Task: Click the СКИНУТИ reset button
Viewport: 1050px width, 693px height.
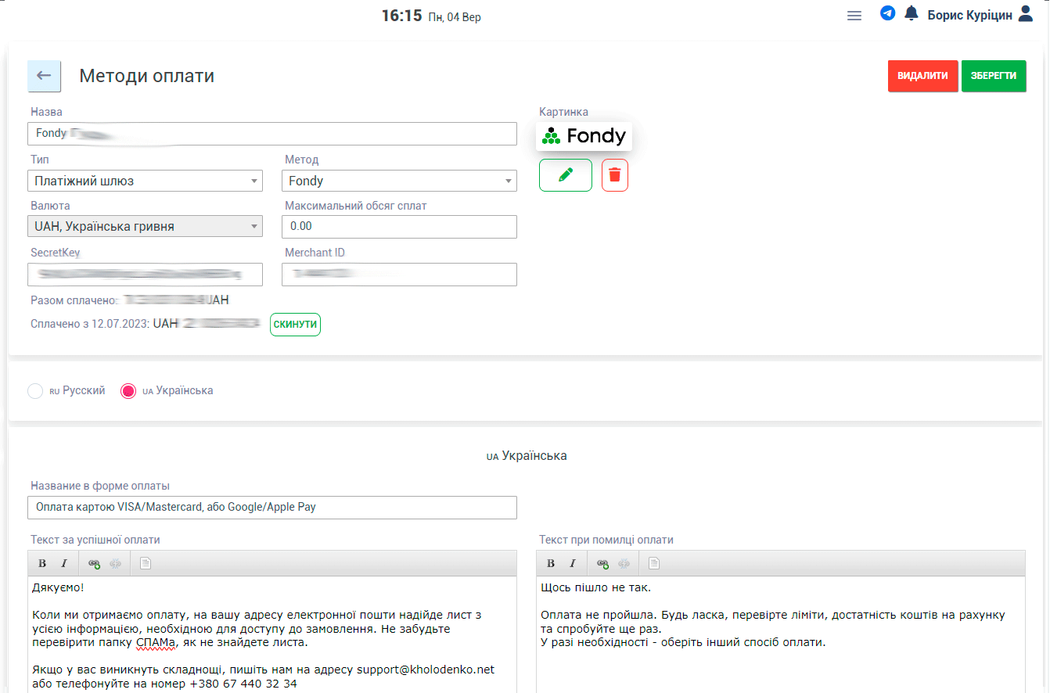Action: [x=295, y=325]
